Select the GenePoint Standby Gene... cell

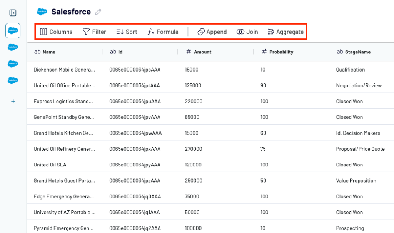coord(64,117)
